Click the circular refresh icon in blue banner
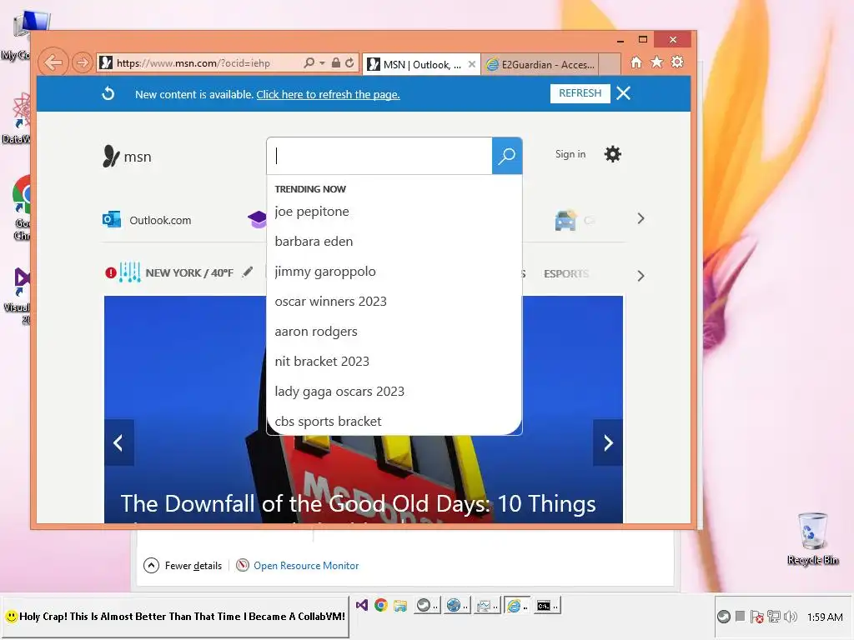854x640 pixels. pyautogui.click(x=108, y=93)
